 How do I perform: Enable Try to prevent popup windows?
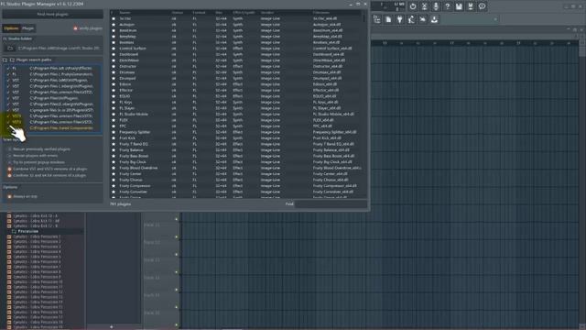point(37,162)
